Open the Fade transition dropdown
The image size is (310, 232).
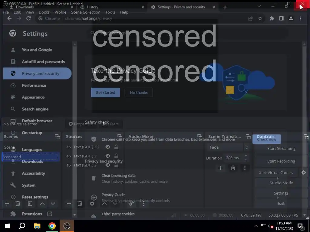tap(228, 147)
